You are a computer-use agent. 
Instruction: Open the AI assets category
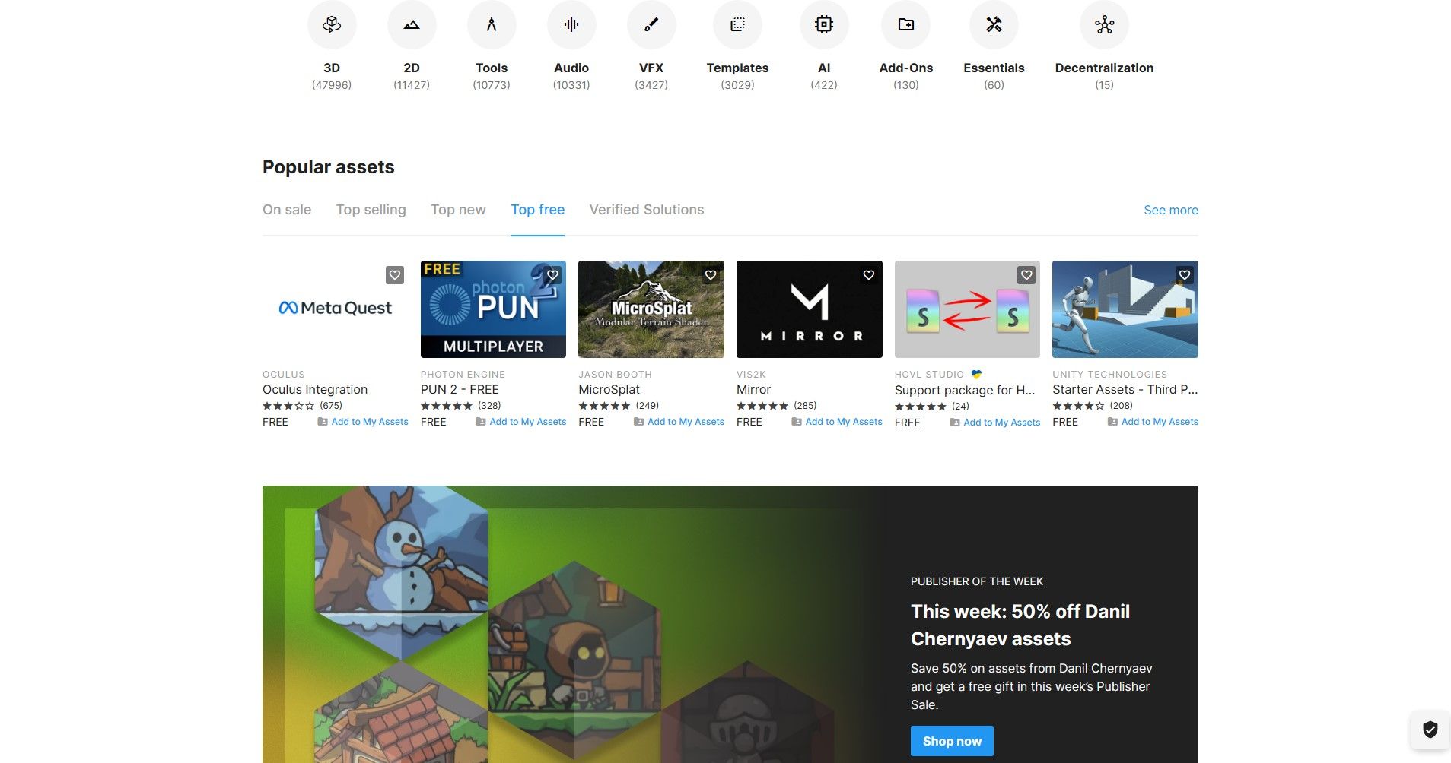(824, 24)
